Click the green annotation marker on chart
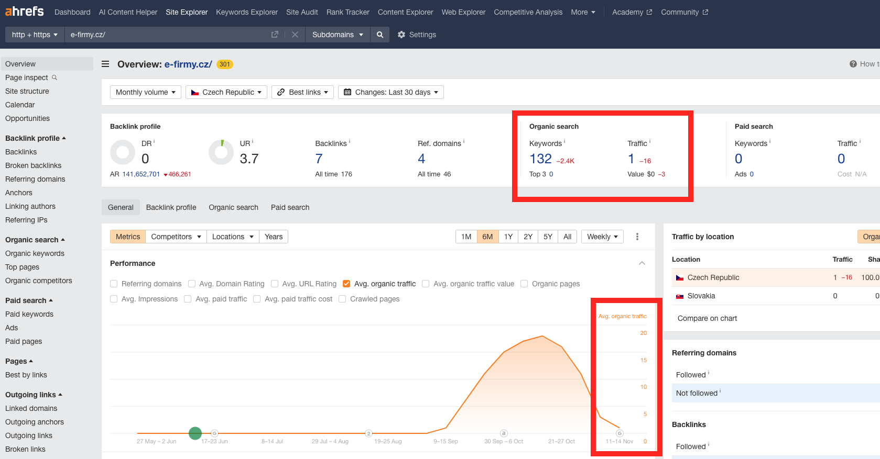Viewport: 880px width, 459px height. (x=195, y=433)
